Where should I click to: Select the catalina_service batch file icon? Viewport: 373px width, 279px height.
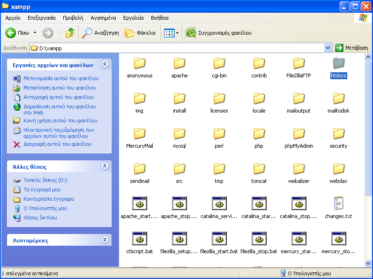[x=219, y=204]
